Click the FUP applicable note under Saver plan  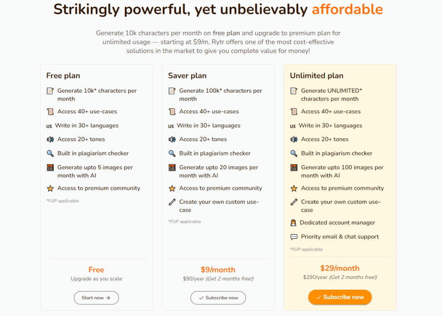(184, 222)
